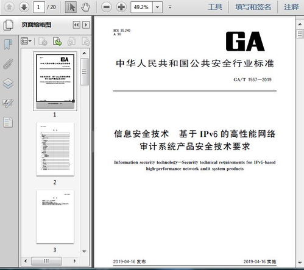The width and height of the screenshot is (304, 270).
Task: Click the 2019-04-16 实施 date
Action: point(260,261)
